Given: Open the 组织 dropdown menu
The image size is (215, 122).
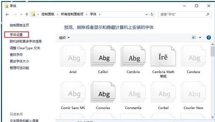Looking at the screenshot, I should click(64, 37).
